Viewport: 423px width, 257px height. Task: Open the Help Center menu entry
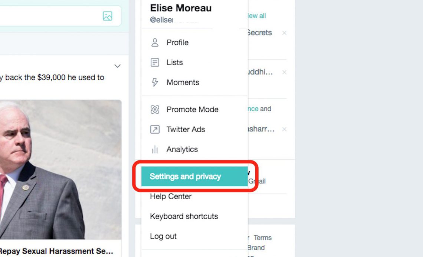pyautogui.click(x=171, y=197)
